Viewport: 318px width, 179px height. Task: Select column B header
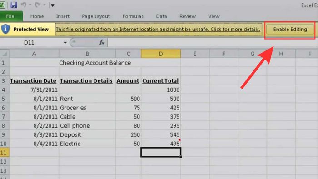coord(87,54)
